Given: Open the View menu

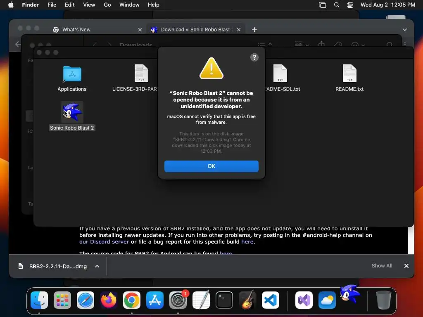Looking at the screenshot, I should point(89,5).
